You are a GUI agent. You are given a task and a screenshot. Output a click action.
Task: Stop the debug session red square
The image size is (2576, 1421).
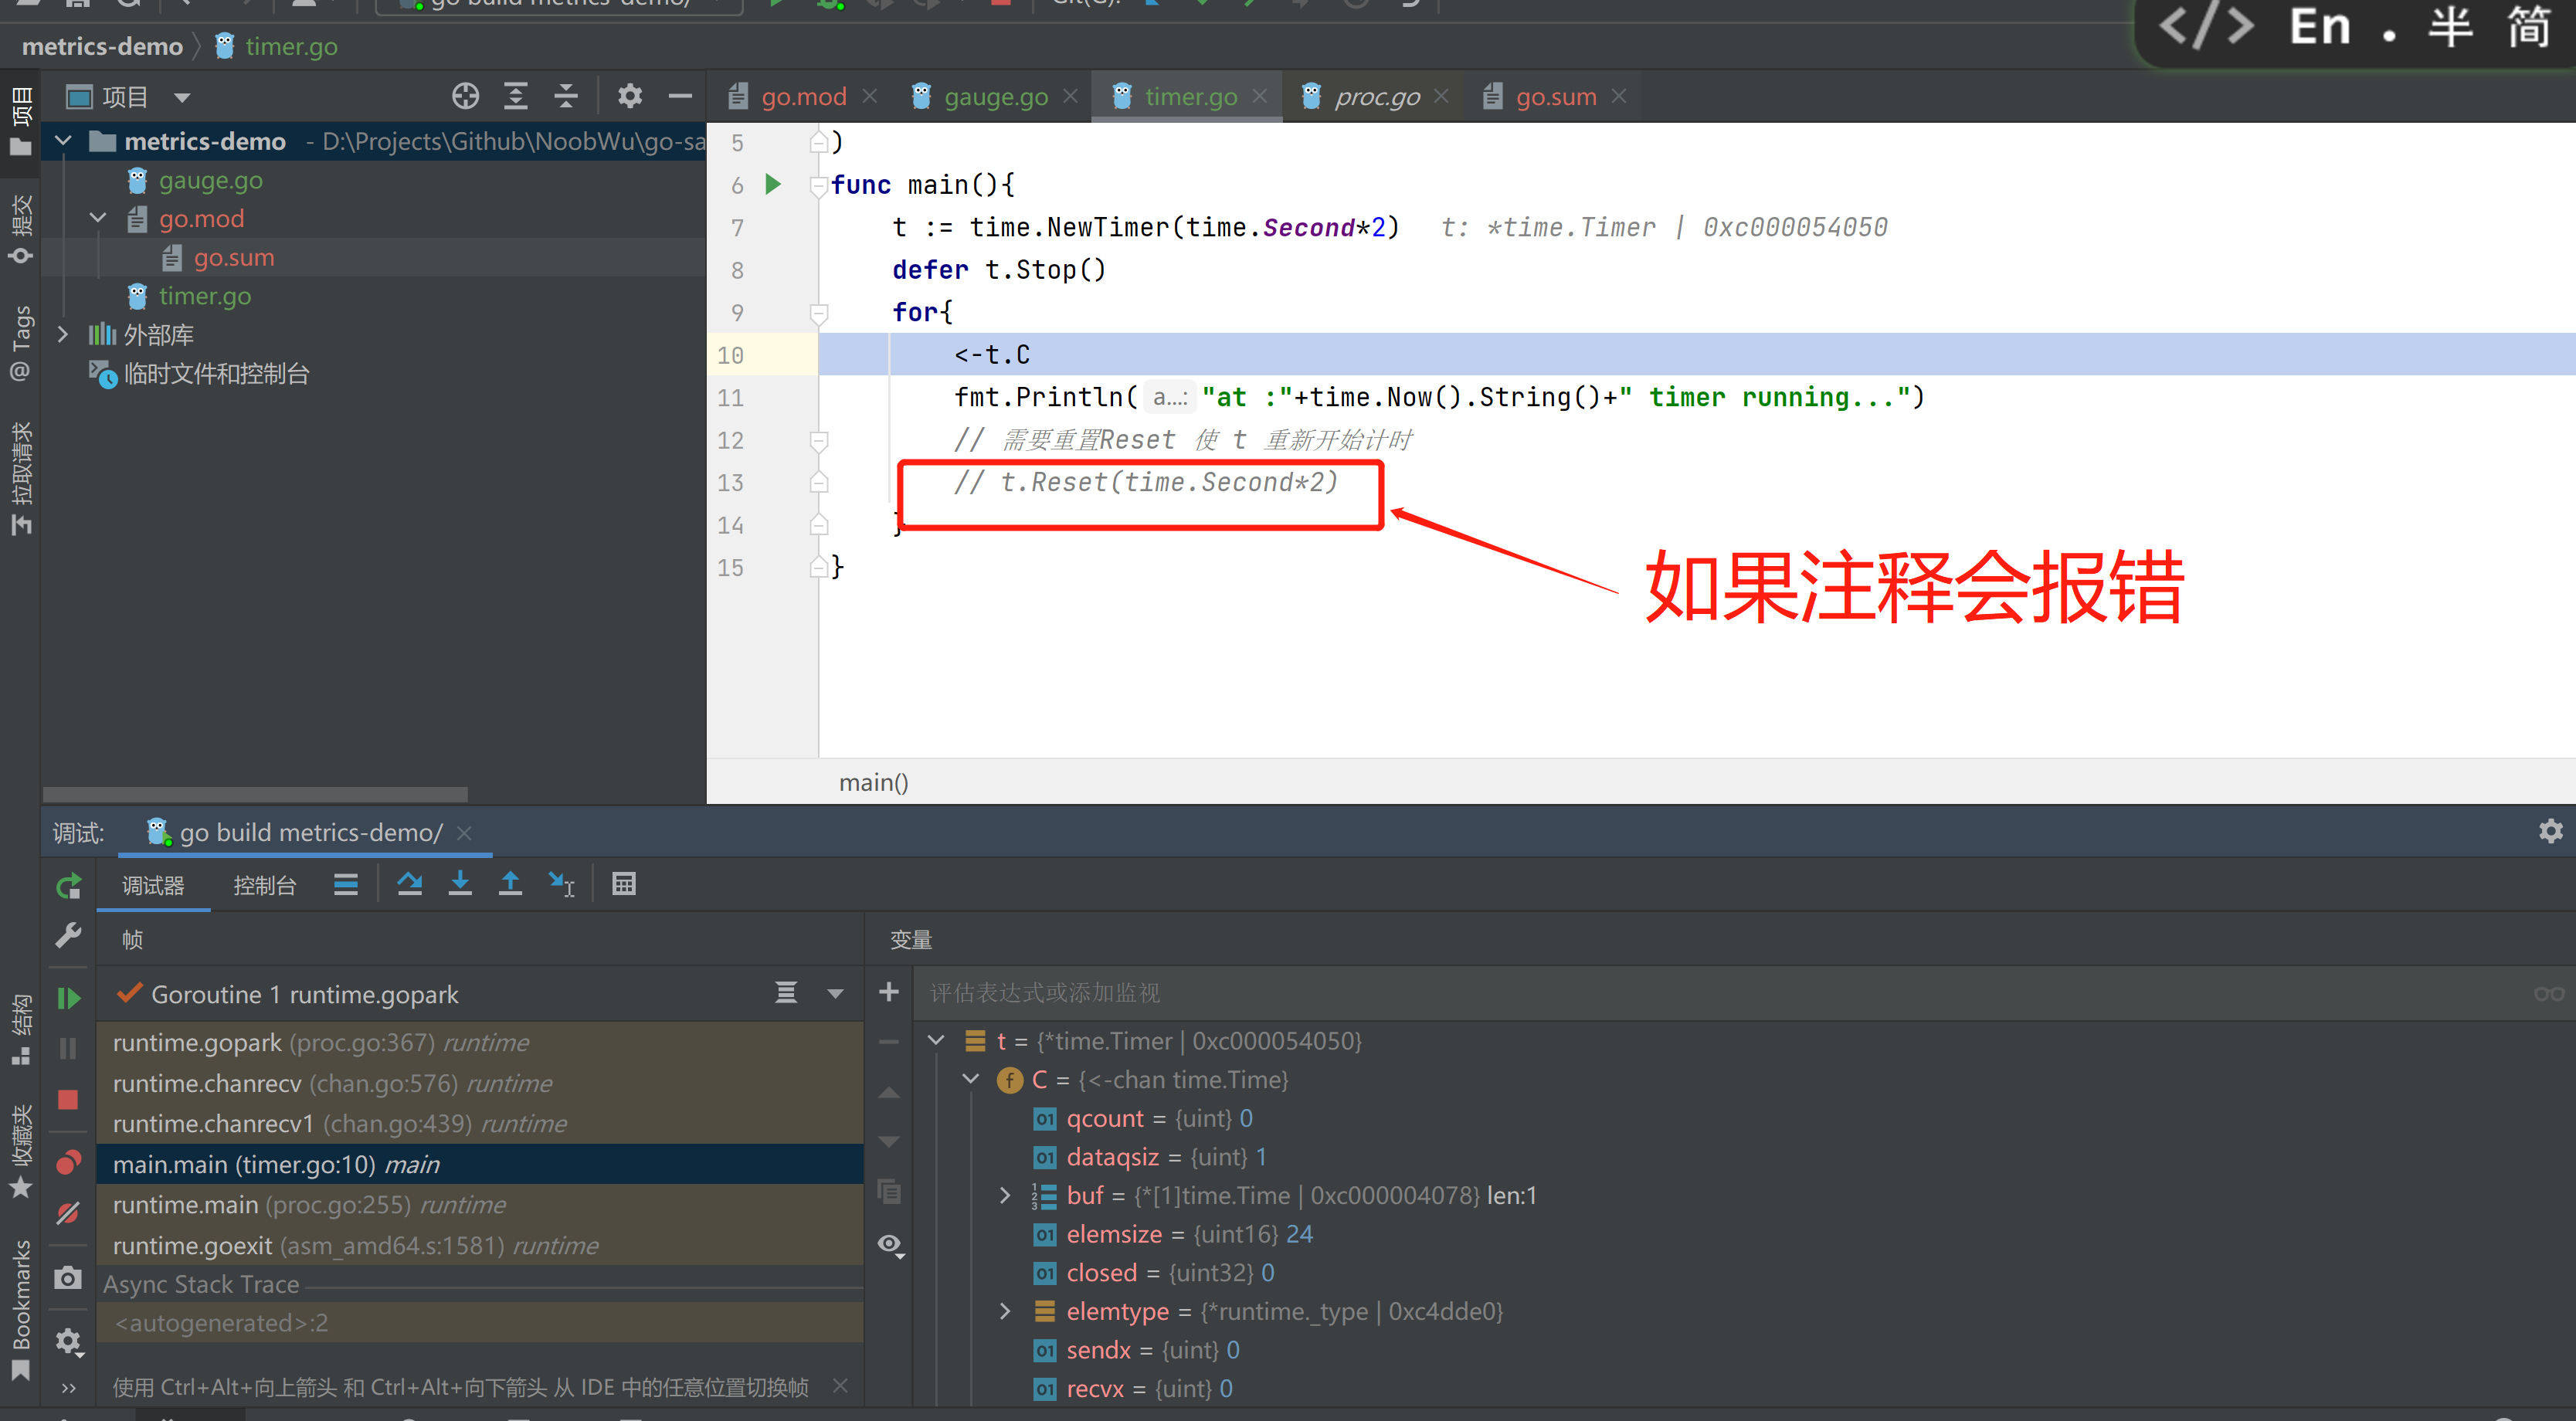pyautogui.click(x=68, y=1100)
